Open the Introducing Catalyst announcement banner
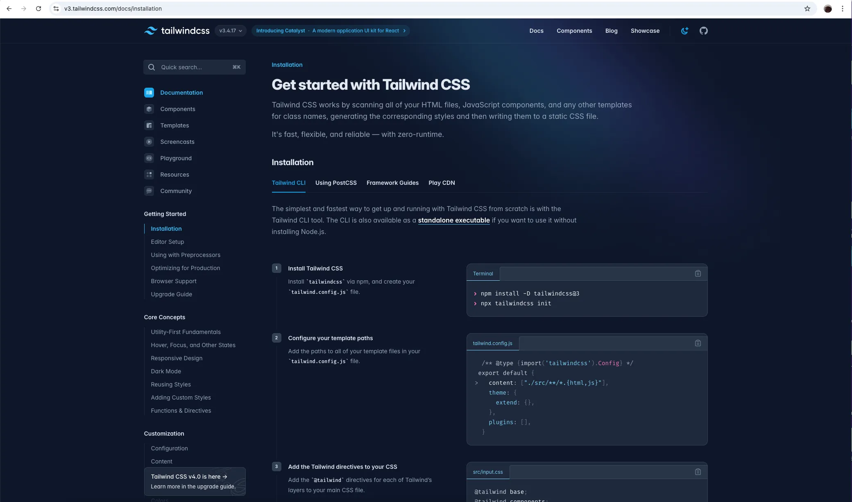 click(x=331, y=31)
